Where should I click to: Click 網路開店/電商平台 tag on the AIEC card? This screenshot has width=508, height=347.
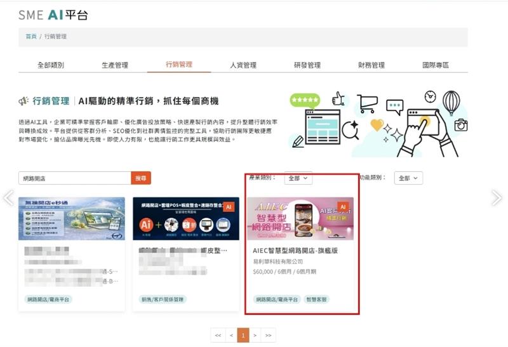pyautogui.click(x=277, y=299)
